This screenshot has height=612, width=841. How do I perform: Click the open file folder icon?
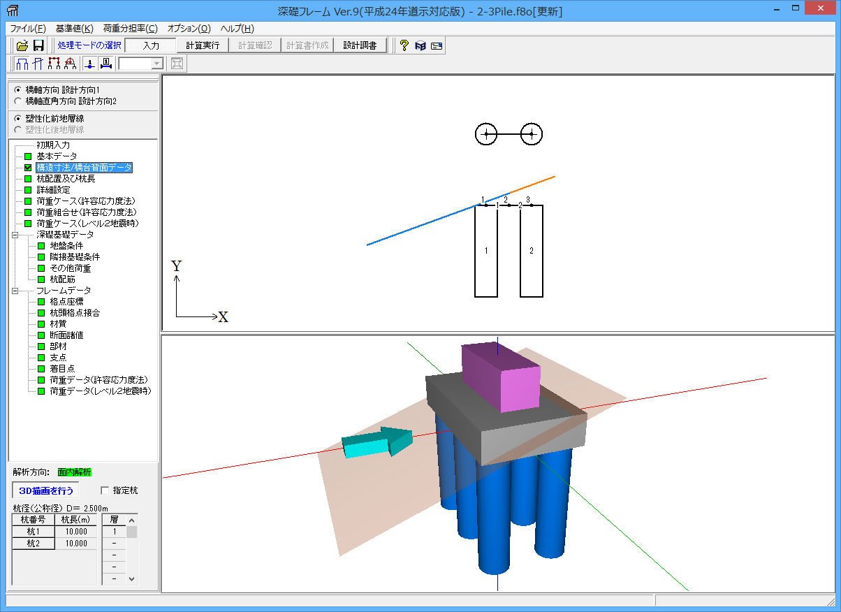click(x=22, y=45)
